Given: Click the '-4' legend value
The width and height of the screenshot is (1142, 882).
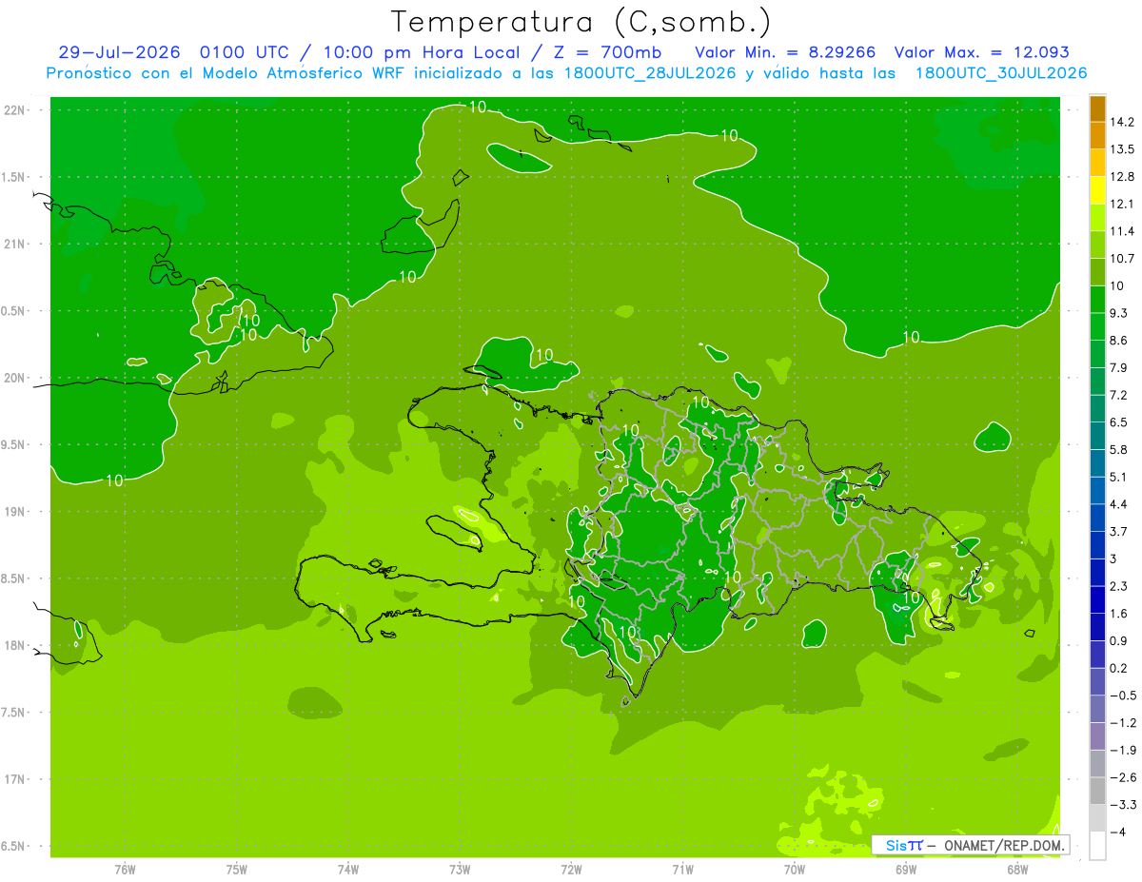Looking at the screenshot, I should click(1117, 832).
